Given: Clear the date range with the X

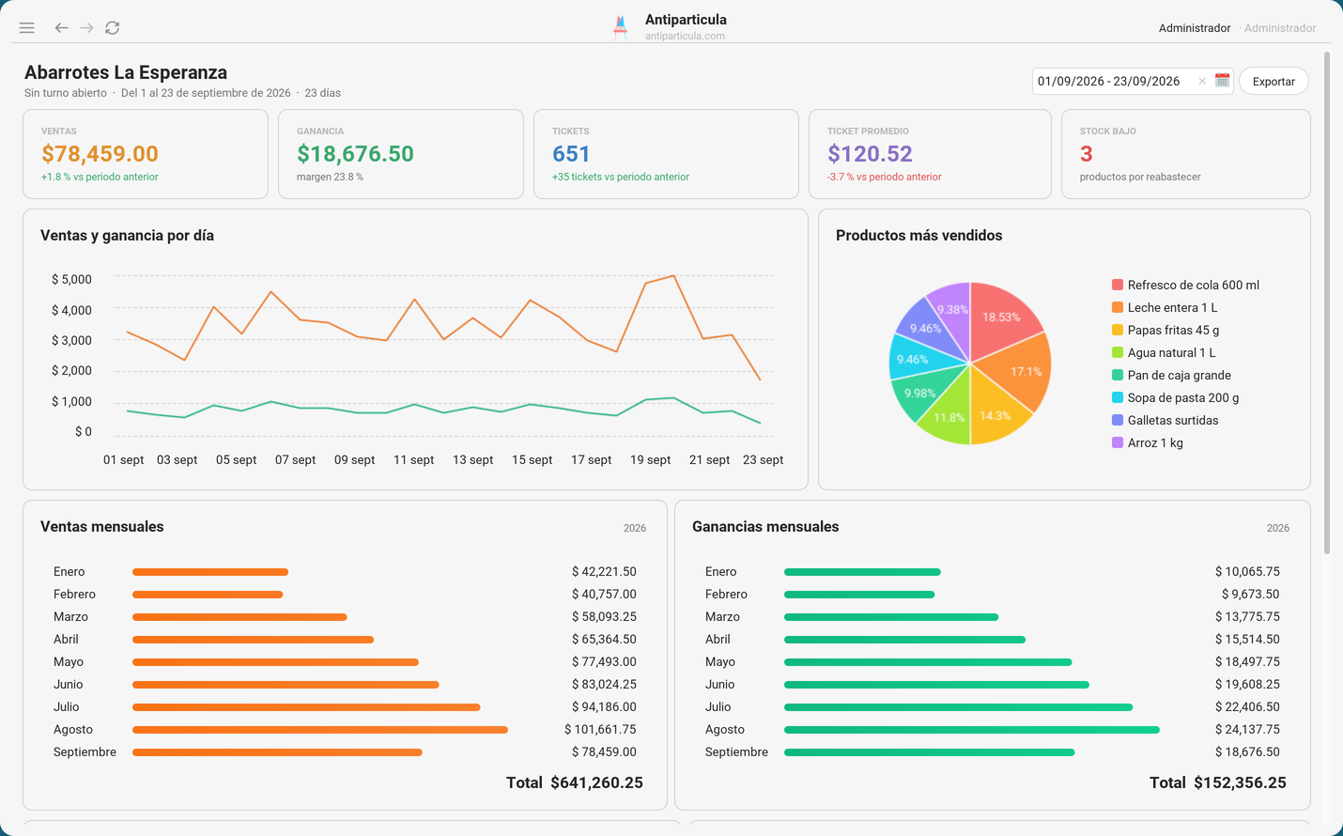Looking at the screenshot, I should tap(1202, 82).
